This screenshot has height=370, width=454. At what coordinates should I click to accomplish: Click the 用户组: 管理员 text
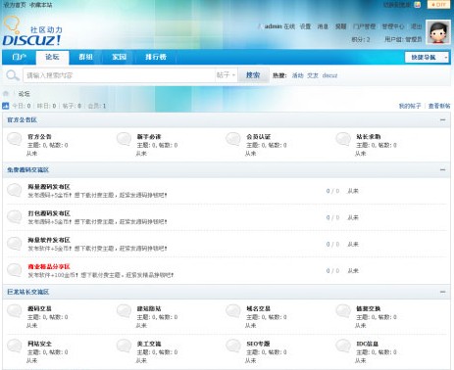[403, 39]
